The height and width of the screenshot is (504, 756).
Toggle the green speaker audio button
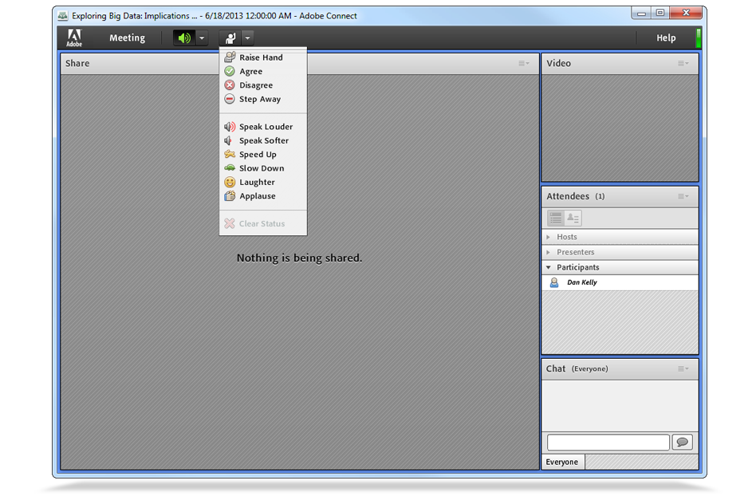point(184,37)
